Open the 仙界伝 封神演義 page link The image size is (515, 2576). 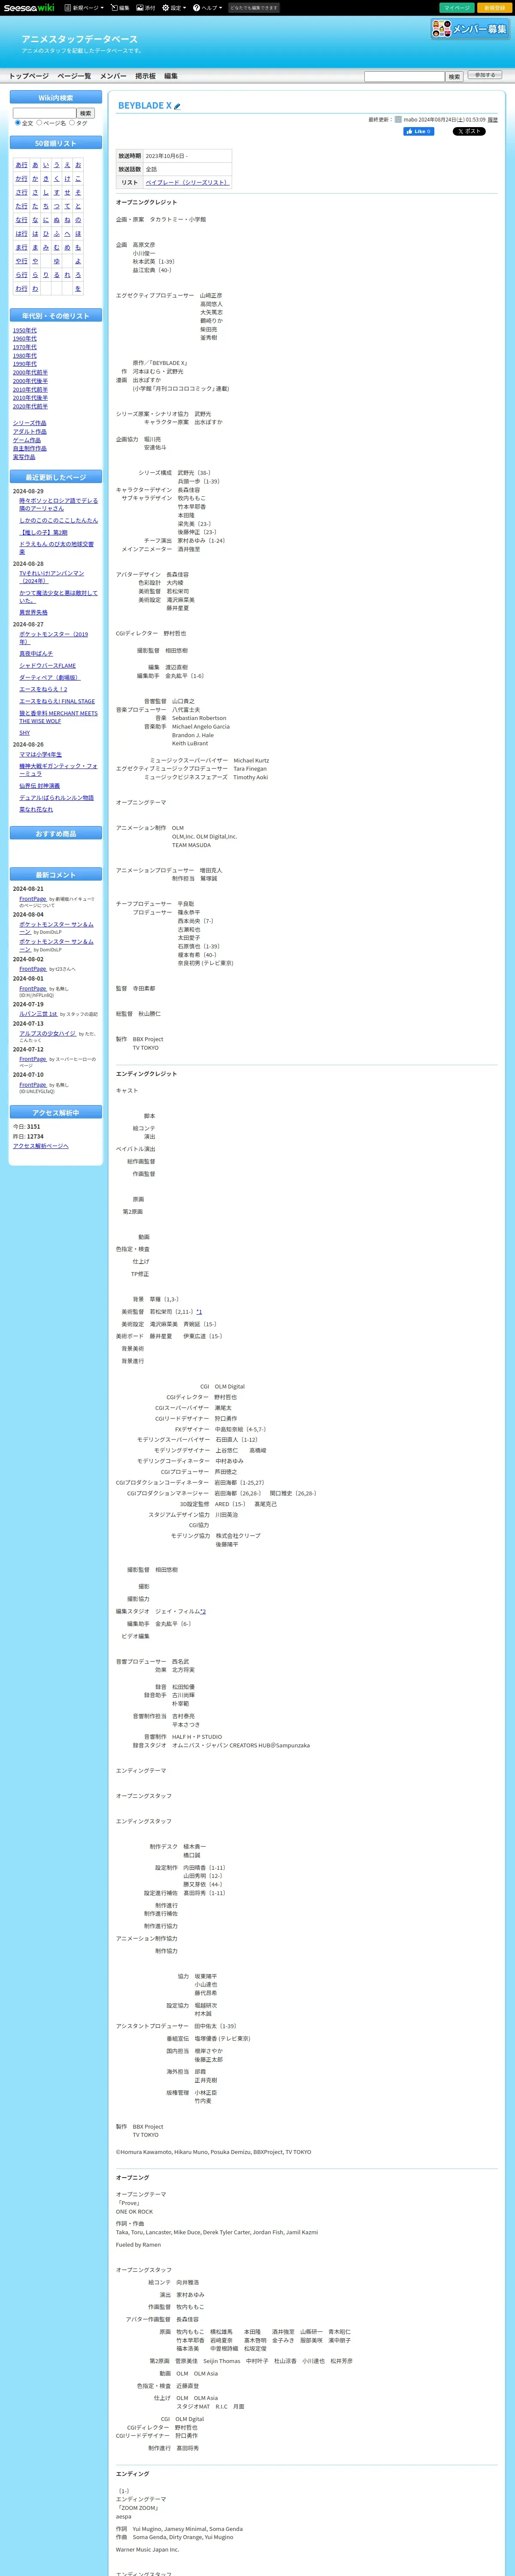pyautogui.click(x=39, y=786)
